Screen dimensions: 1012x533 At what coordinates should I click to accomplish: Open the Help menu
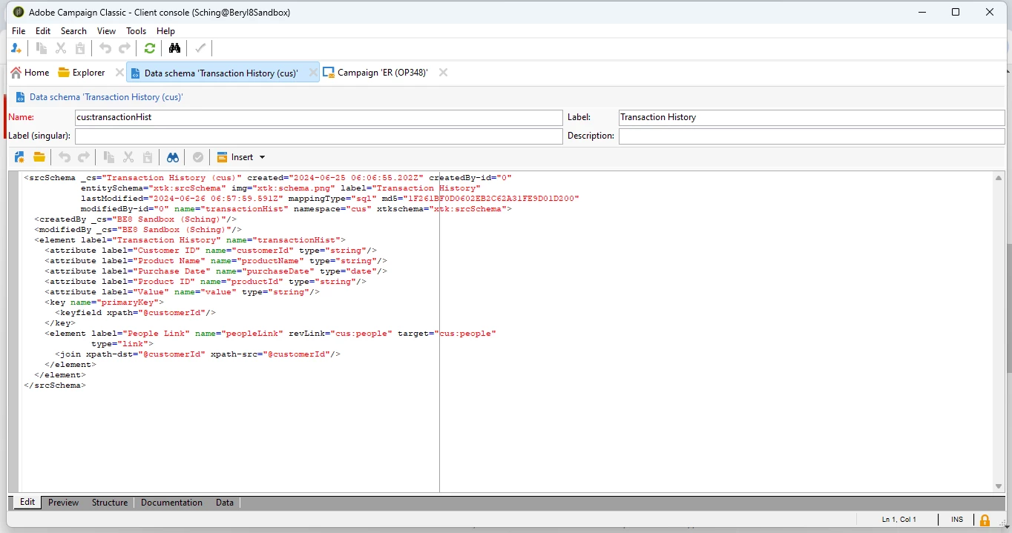pyautogui.click(x=165, y=31)
